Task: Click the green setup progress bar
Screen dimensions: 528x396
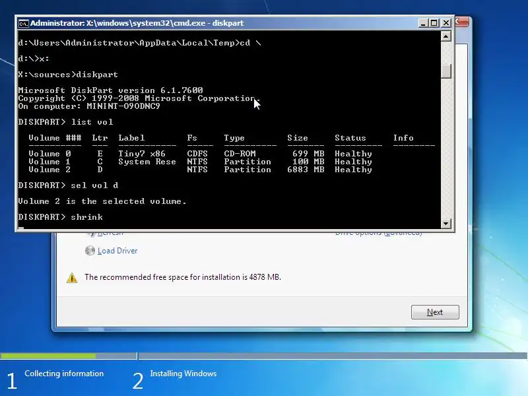Action: click(x=48, y=356)
